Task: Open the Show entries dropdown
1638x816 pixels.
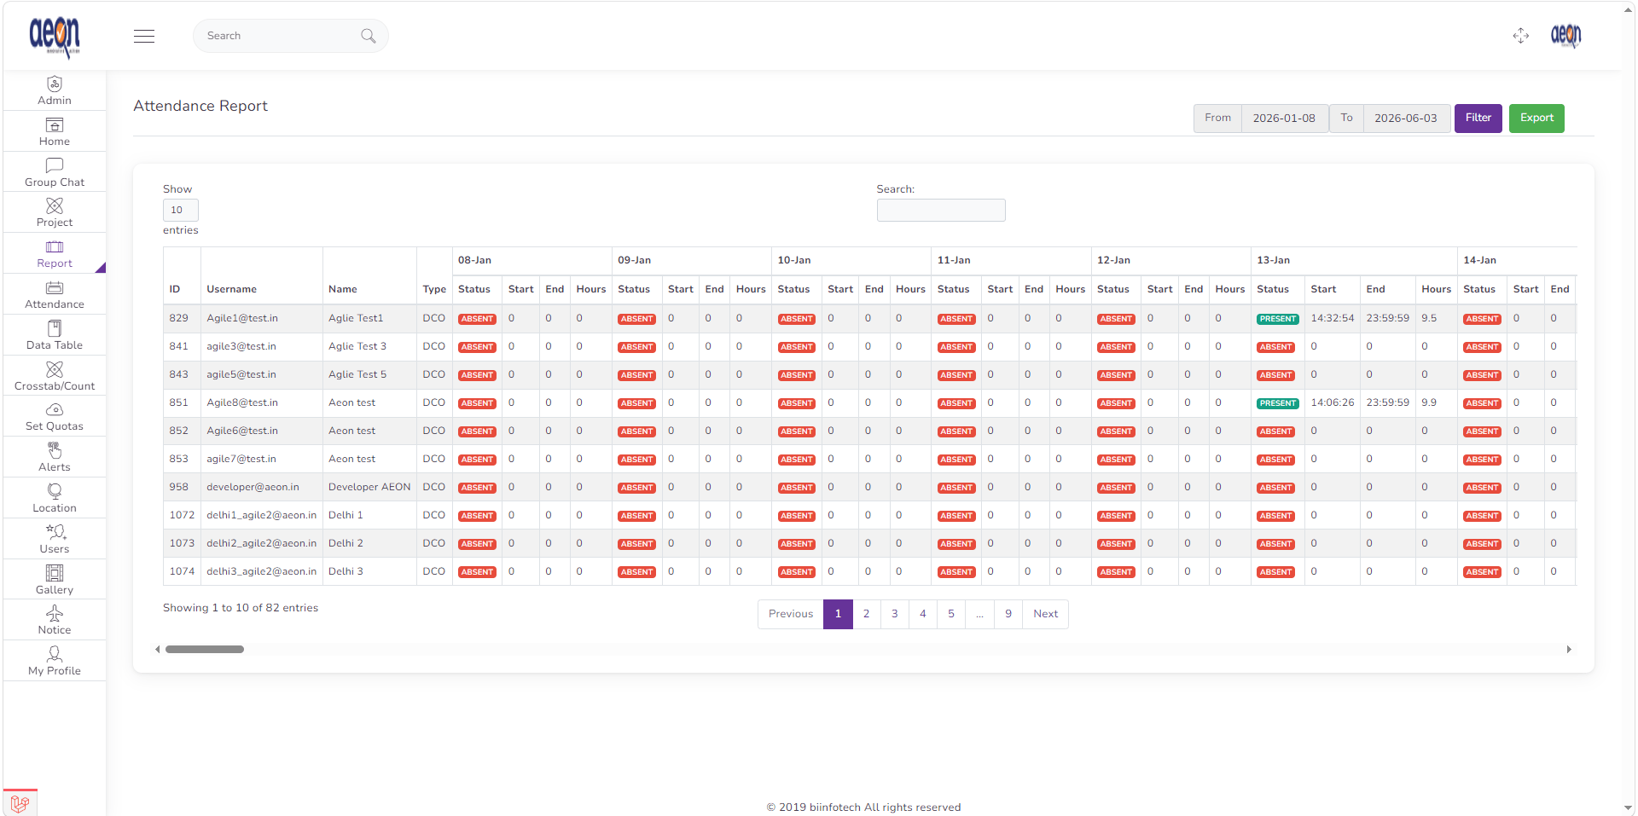Action: [181, 210]
